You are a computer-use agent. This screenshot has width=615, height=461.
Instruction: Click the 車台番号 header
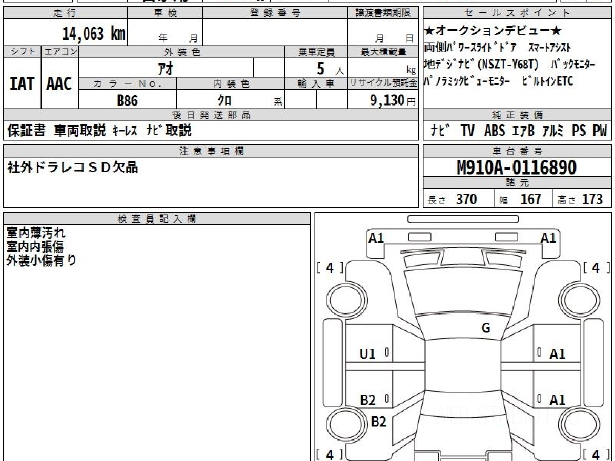pyautogui.click(x=518, y=151)
